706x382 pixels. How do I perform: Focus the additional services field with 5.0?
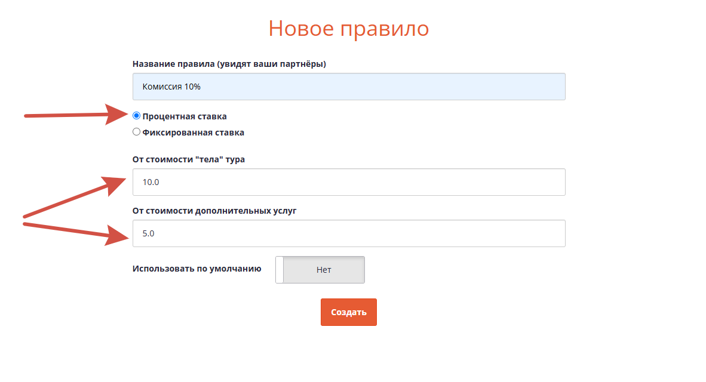click(x=349, y=233)
